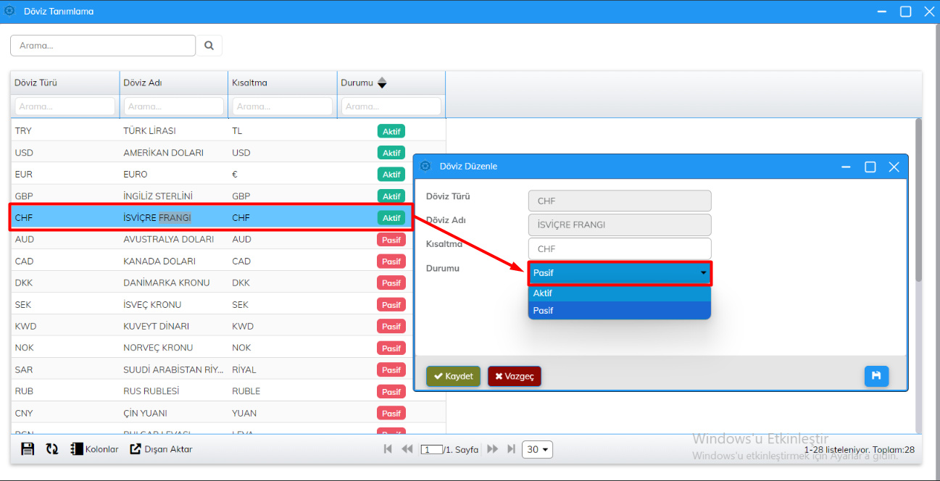Image resolution: width=940 pixels, height=481 pixels.
Task: Click the Döviz Adı column filter box
Action: [x=173, y=106]
